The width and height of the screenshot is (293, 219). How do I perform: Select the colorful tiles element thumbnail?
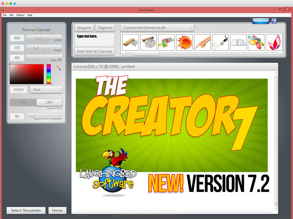pos(166,42)
